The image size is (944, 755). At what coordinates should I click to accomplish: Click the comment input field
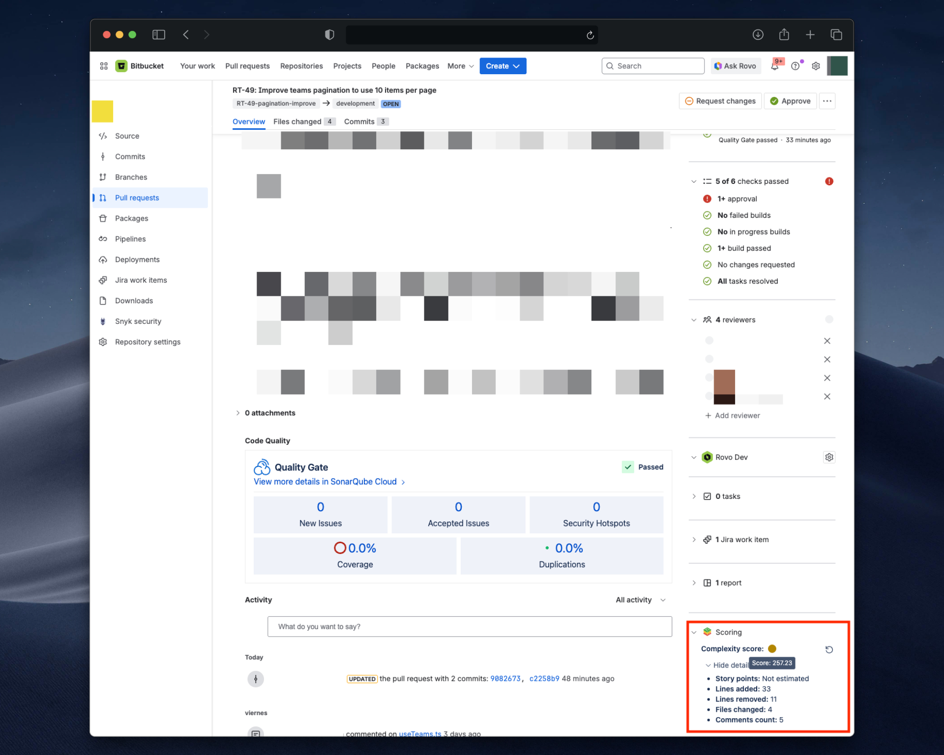pos(469,626)
